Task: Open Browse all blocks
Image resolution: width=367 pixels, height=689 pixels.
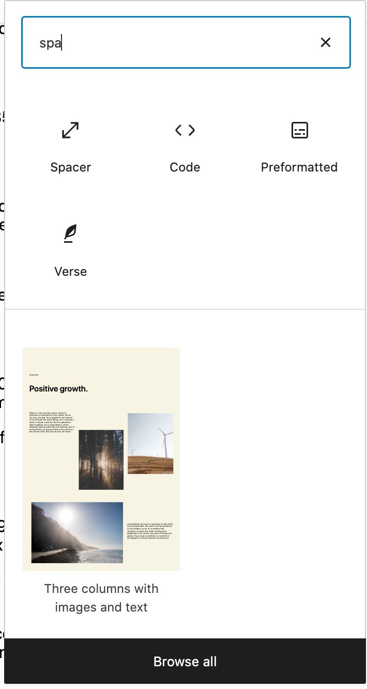Action: point(185,661)
